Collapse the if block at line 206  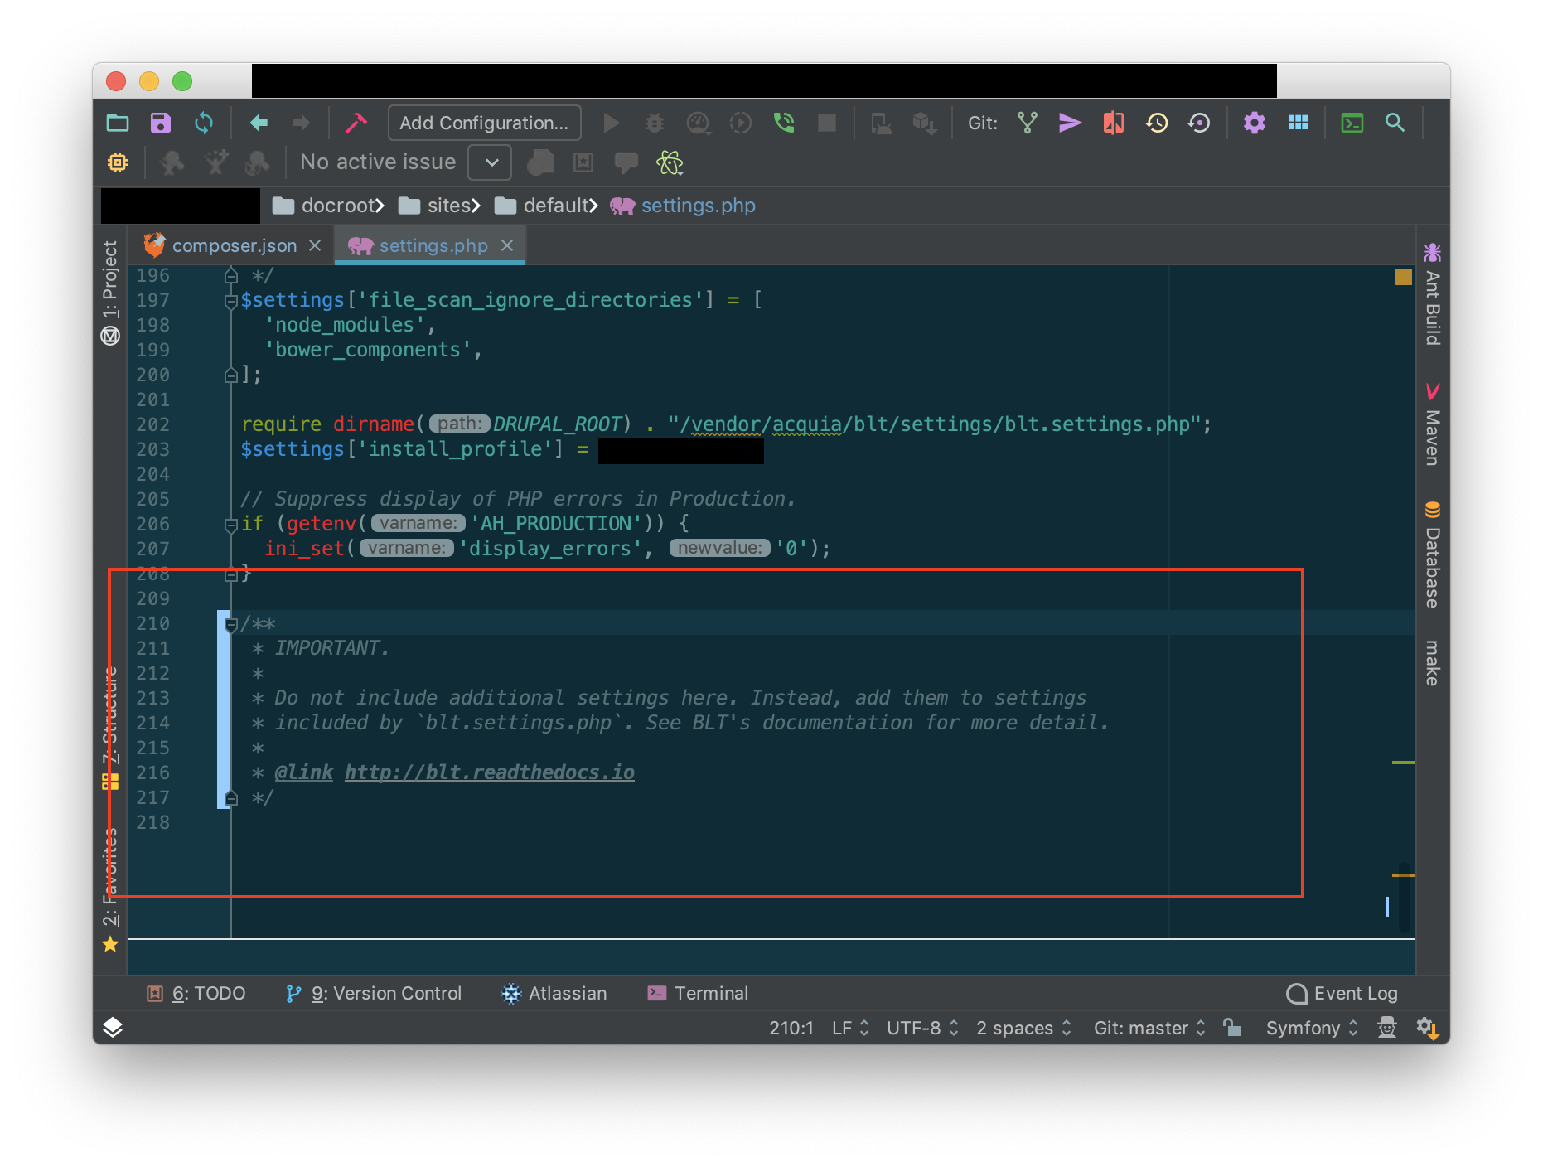tap(231, 525)
